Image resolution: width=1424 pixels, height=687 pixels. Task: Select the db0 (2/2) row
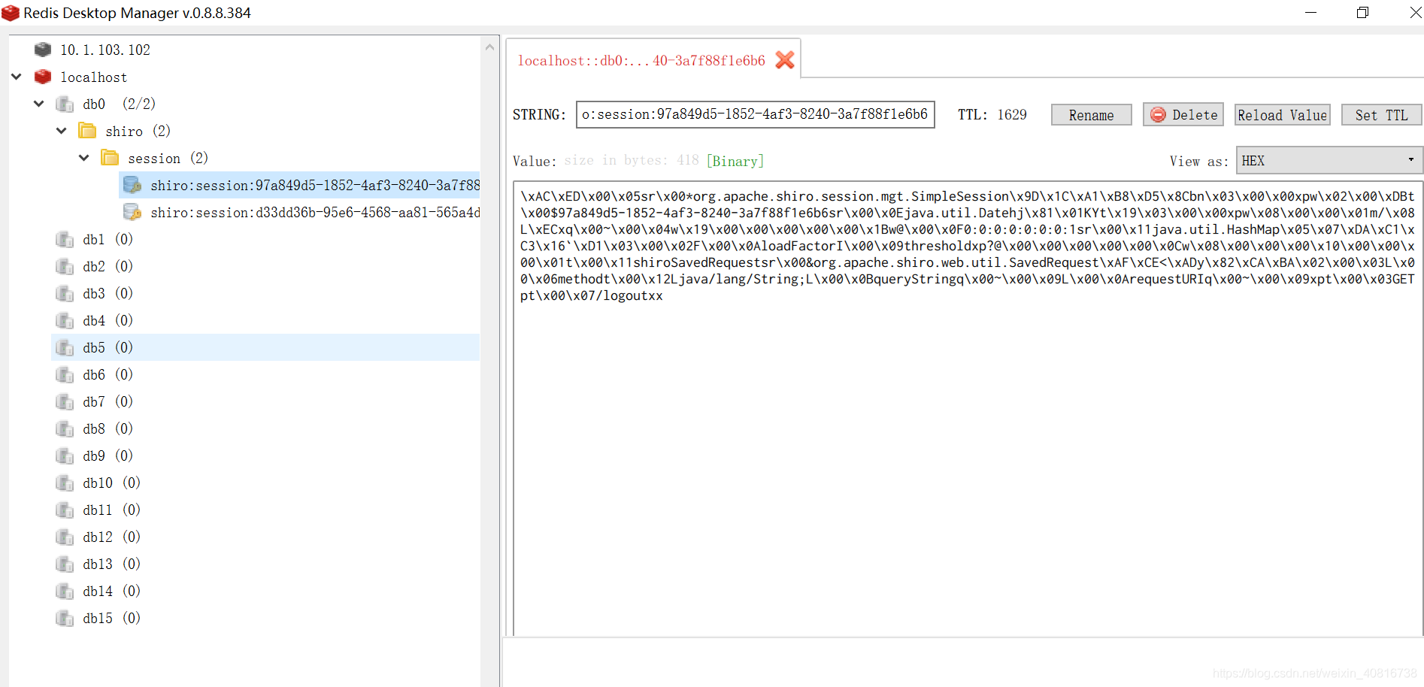point(119,104)
